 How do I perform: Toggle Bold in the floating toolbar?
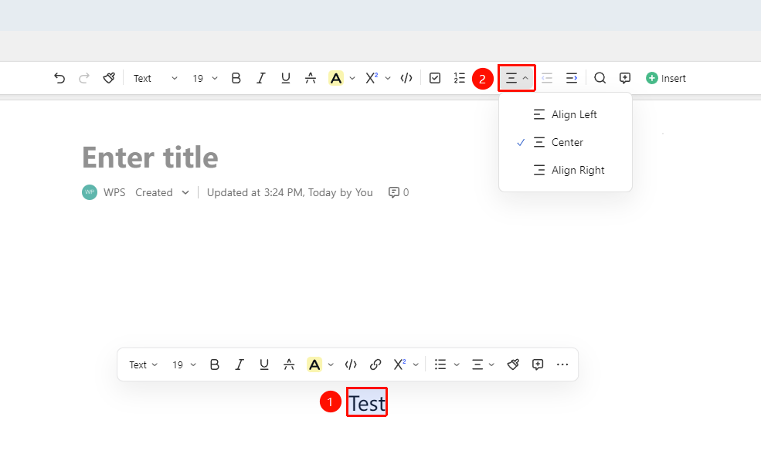coord(215,364)
